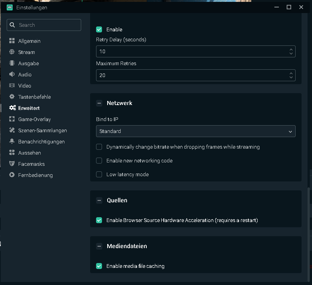Uncheck Enable media file caching
The width and height of the screenshot is (312, 285).
pyautogui.click(x=99, y=266)
